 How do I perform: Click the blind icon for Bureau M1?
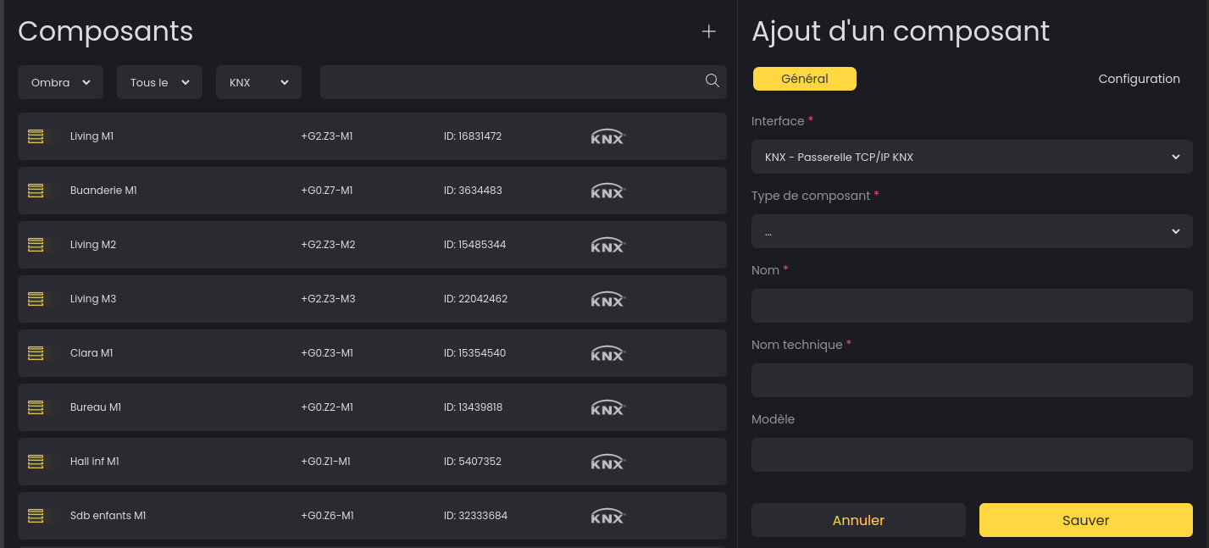(x=36, y=407)
